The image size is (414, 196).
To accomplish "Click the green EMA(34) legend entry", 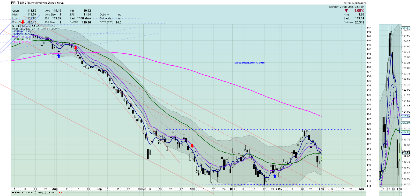I will pos(22,39).
